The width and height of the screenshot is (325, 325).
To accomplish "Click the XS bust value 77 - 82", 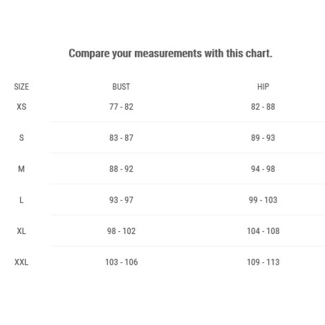I will pos(121,107).
